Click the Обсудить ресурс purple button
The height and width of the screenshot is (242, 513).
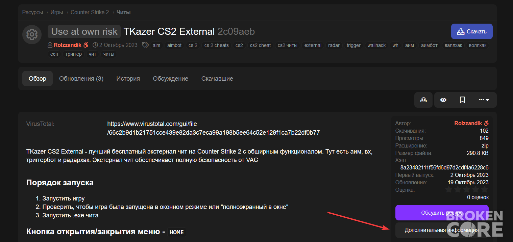442,213
